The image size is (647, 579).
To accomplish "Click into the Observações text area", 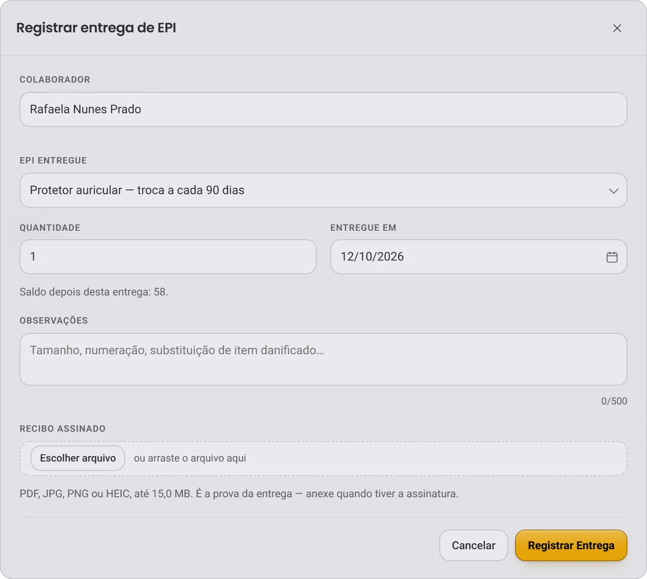I will pos(323,359).
